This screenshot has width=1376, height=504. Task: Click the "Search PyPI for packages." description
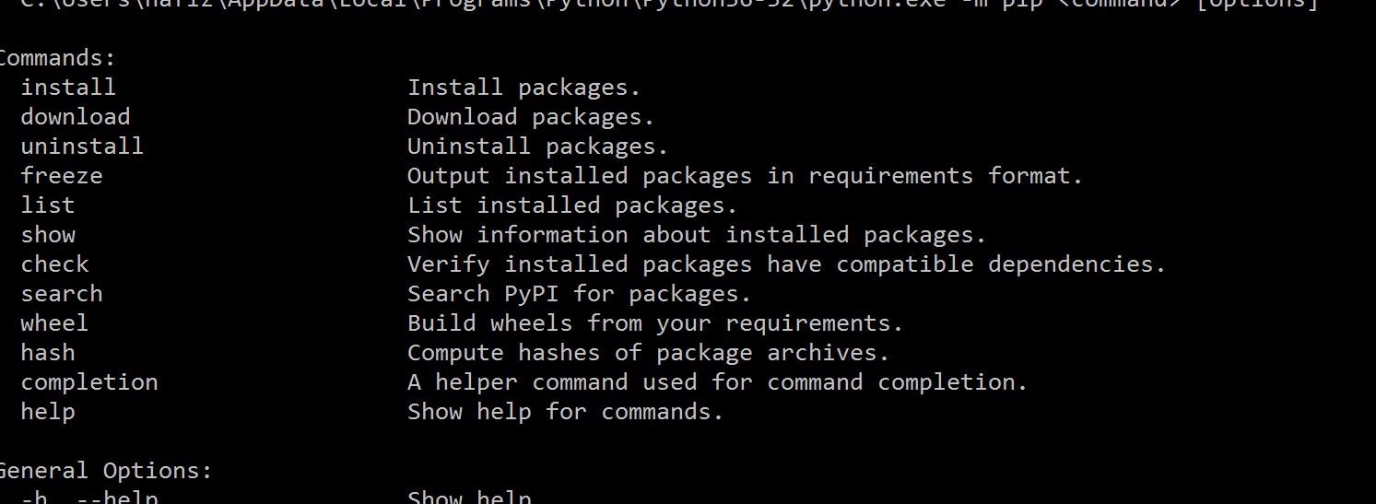[x=579, y=294]
